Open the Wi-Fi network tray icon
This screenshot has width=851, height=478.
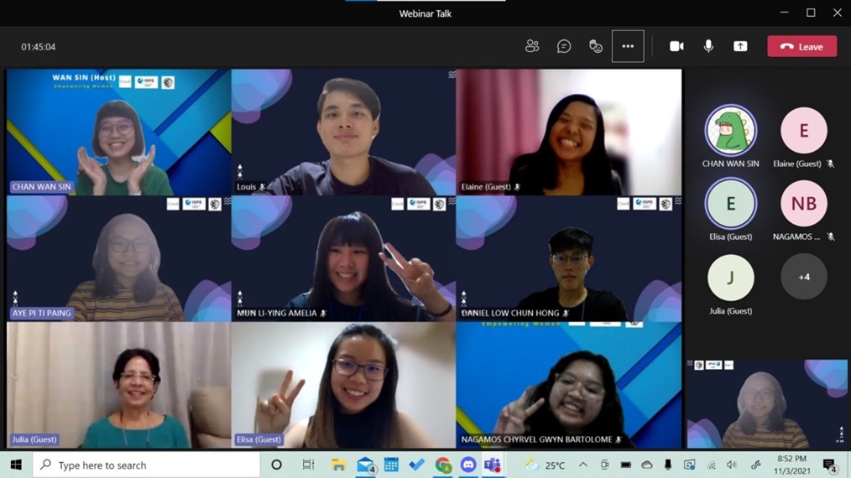(x=712, y=465)
